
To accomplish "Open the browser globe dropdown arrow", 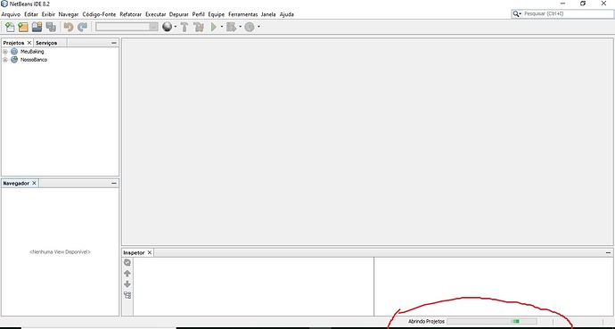I will 176,27.
